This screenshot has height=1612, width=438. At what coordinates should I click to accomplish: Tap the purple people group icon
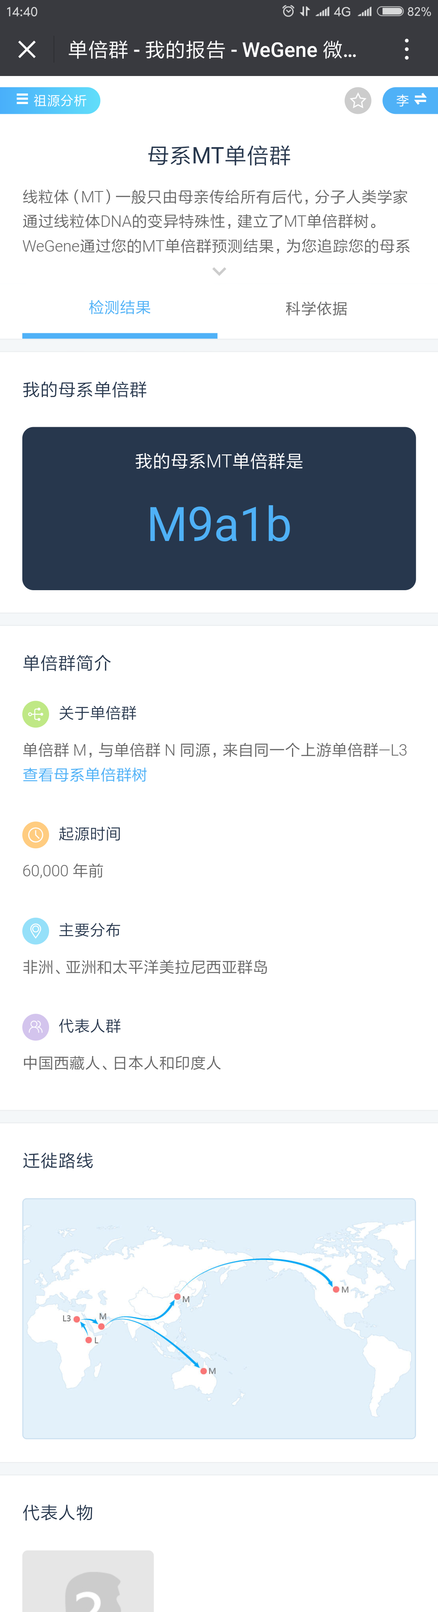pos(36,1026)
